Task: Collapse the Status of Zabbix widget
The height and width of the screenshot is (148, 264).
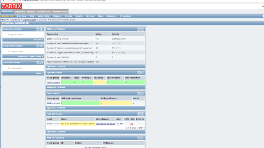Action: [x=143, y=29]
